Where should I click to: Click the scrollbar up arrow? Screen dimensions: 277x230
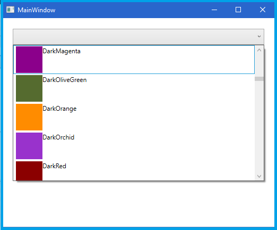click(259, 50)
